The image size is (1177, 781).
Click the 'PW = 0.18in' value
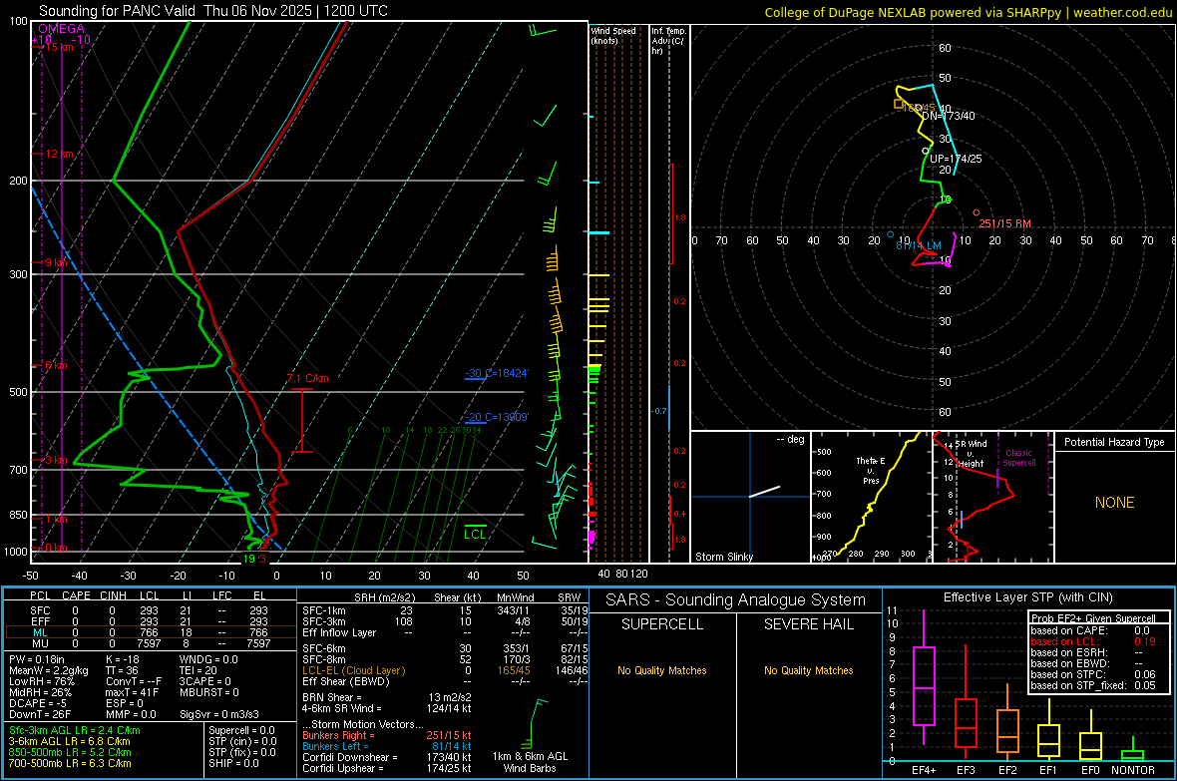click(37, 659)
